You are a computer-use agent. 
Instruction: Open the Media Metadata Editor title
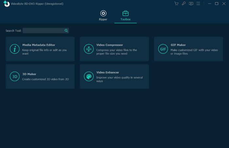coord(39,45)
